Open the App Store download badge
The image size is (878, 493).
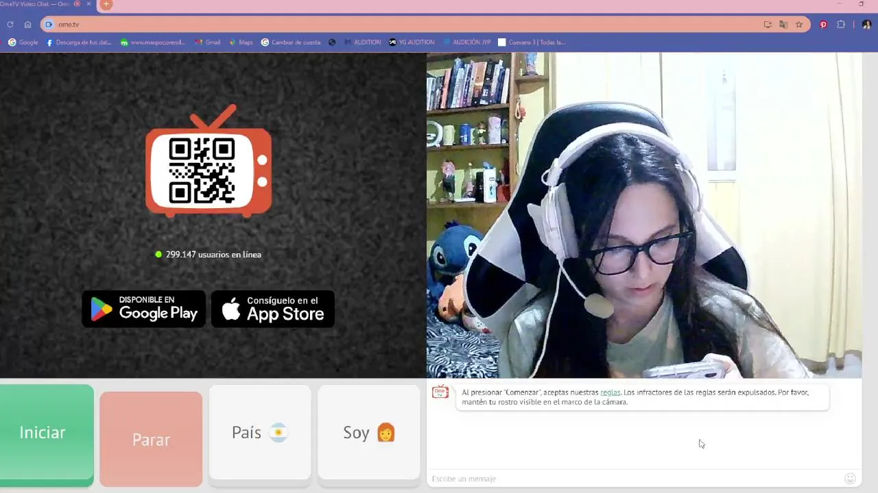pos(273,309)
